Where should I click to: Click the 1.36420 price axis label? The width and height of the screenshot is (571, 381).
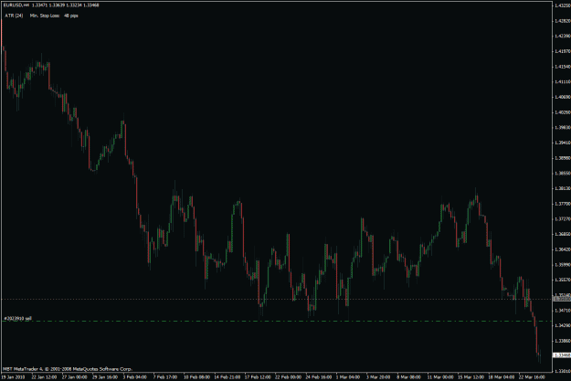[x=563, y=249]
